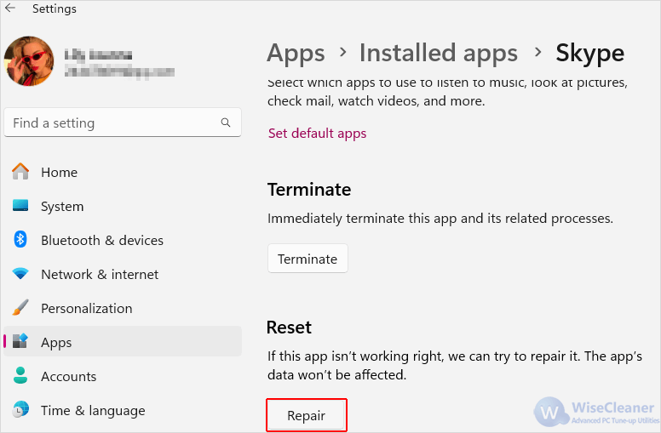Click the Bluetooth icon in sidebar
661x433 pixels.
coord(20,240)
